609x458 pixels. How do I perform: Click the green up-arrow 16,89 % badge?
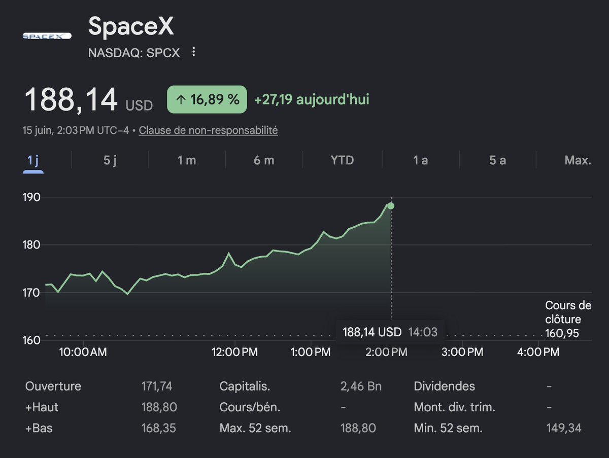pyautogui.click(x=207, y=99)
